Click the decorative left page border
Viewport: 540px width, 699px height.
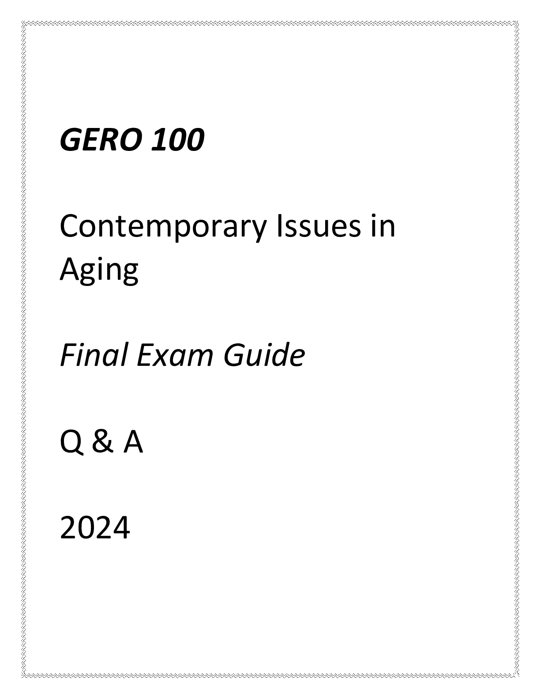pos(23,349)
